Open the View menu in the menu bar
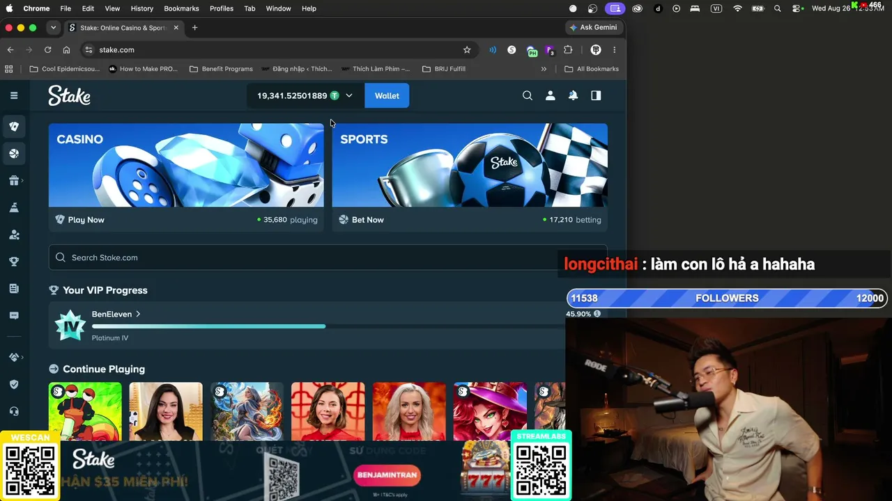The image size is (892, 501). [112, 8]
